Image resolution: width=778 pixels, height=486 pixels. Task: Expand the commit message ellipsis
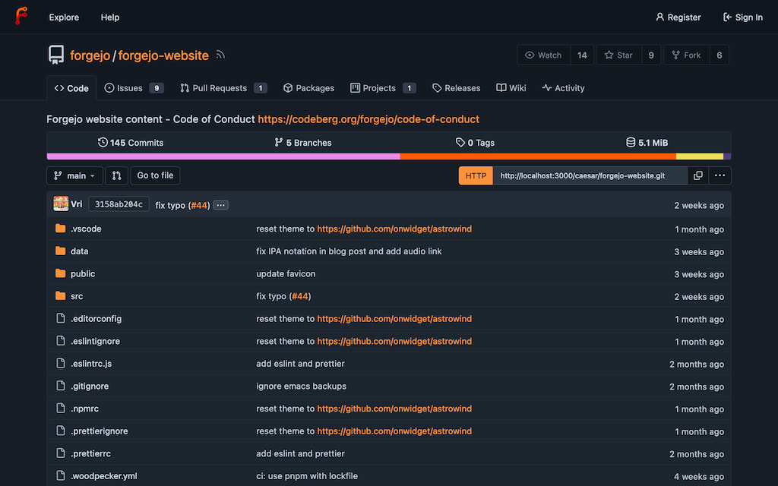pos(220,204)
